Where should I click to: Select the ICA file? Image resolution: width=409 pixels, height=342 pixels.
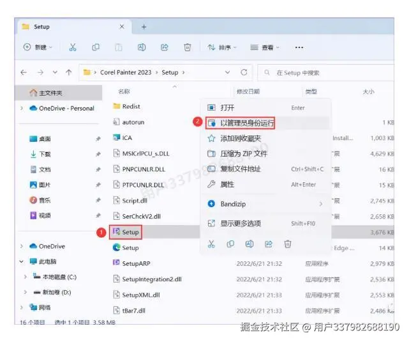tap(123, 137)
